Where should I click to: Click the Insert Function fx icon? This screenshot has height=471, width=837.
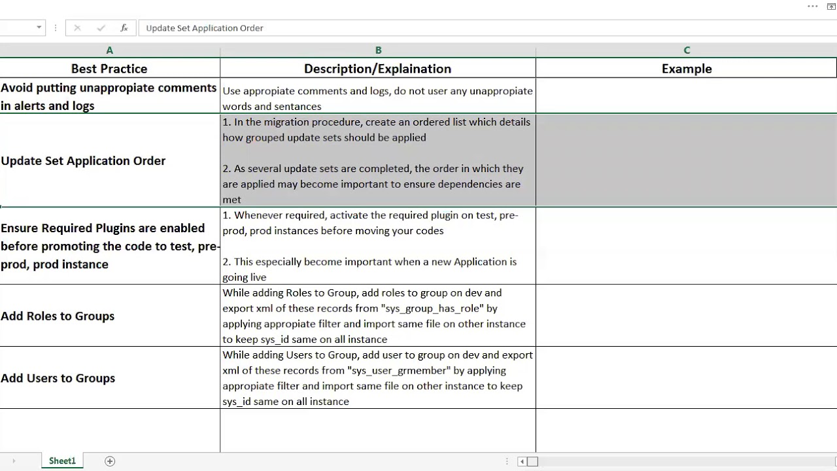[x=124, y=28]
